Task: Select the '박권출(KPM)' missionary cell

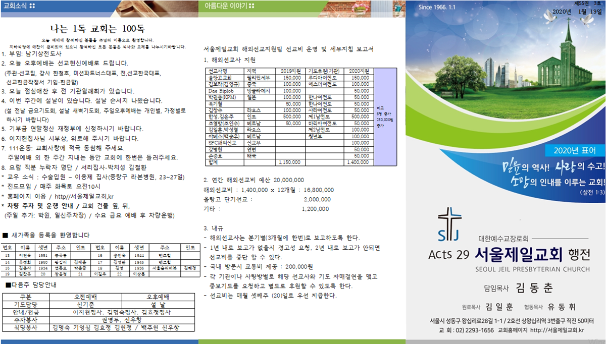Action: [225, 97]
